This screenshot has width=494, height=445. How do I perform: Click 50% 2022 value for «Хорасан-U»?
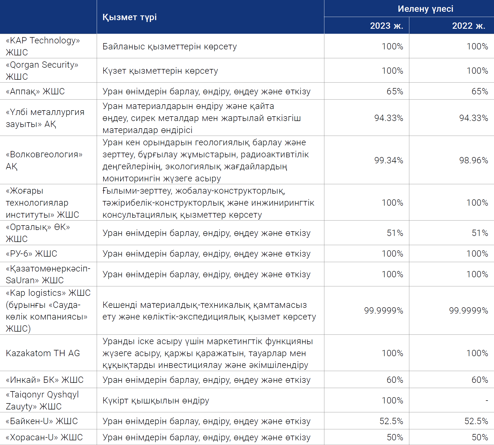[x=480, y=437]
